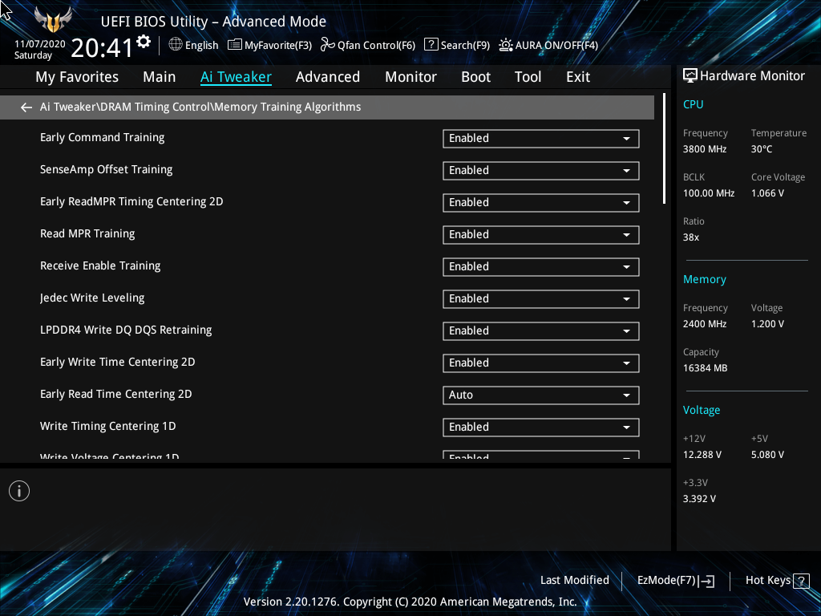
Task: Open Jedec Write Leveling dropdown
Action: tap(541, 298)
